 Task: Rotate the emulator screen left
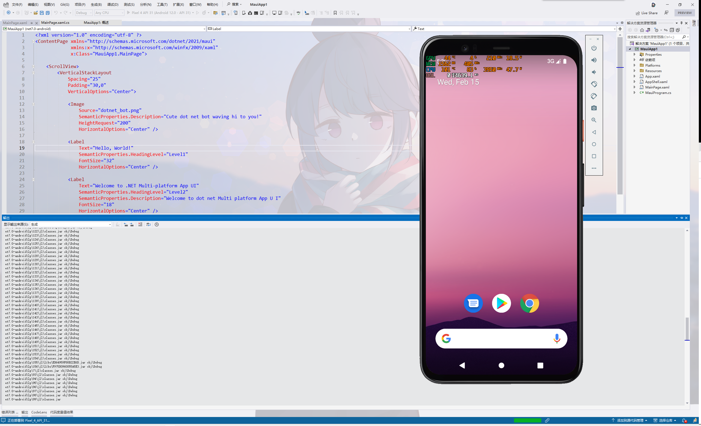tap(594, 84)
